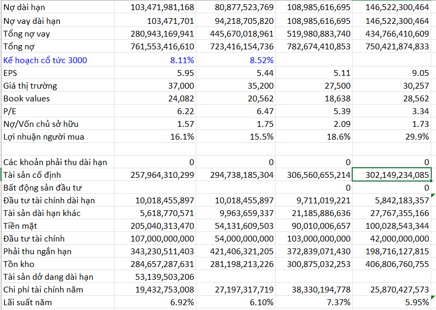Click the Giá thị trường value 37,000

pyautogui.click(x=179, y=85)
